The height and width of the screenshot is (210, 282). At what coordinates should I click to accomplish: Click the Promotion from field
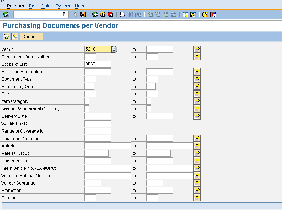[x=98, y=191]
